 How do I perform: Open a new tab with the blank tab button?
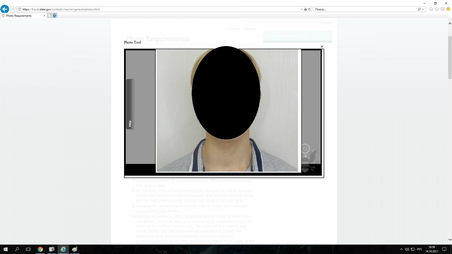[50, 16]
